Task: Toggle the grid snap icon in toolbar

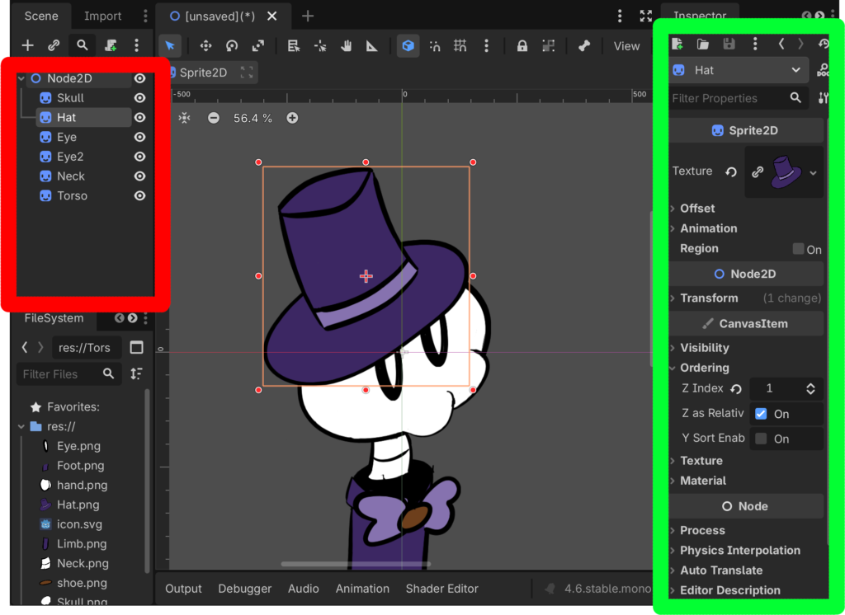Action: [460, 46]
